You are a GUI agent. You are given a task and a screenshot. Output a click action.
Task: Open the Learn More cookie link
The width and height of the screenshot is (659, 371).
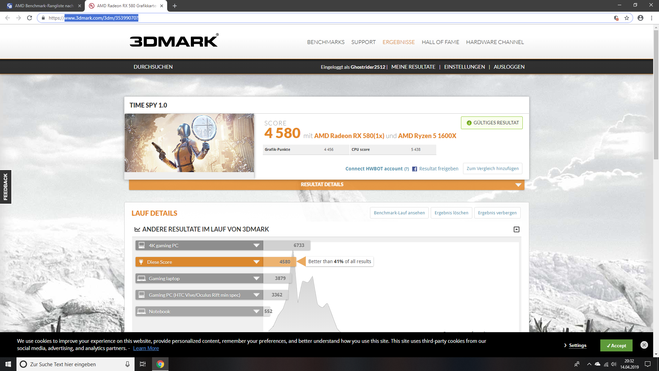pos(146,348)
